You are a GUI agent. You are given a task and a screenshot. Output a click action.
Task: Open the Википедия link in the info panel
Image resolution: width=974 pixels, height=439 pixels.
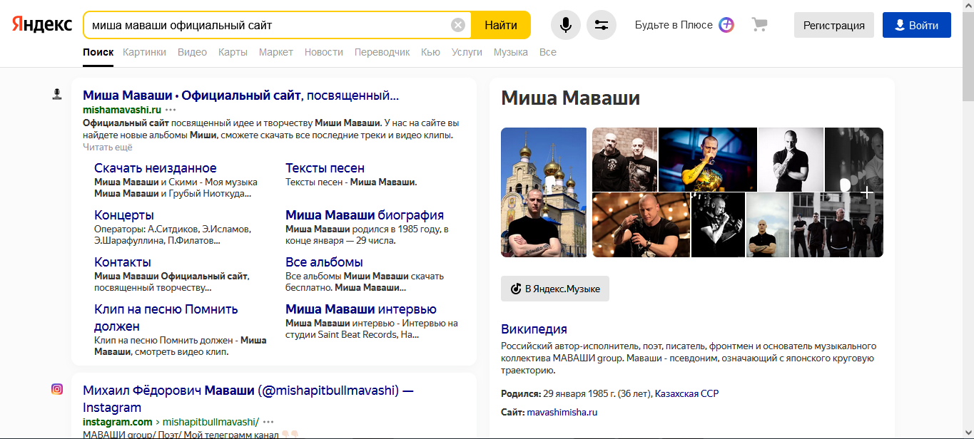(534, 329)
